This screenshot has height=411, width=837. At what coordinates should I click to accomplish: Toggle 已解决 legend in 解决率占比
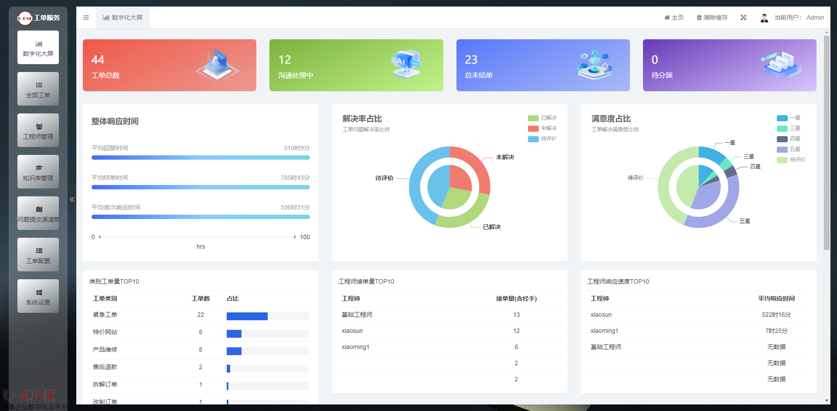[542, 118]
